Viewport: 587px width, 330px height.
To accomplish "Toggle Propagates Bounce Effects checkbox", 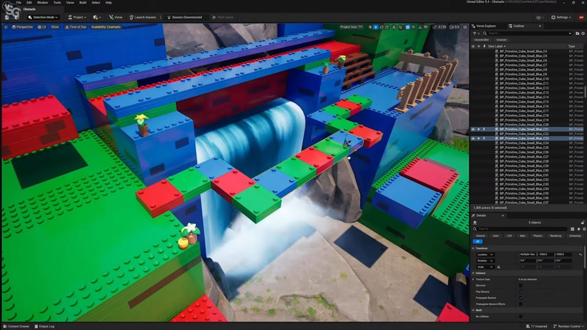I will tap(521, 304).
